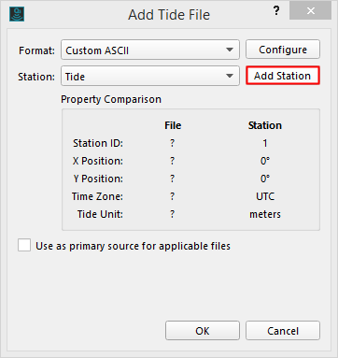Click the Configure button
This screenshot has height=358, width=338.
(x=283, y=50)
